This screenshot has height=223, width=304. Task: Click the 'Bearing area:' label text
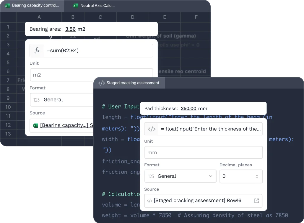[45, 29]
